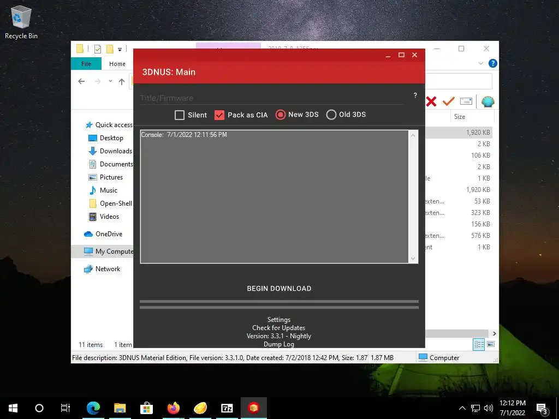Select Pictures in navigation pane

tap(105, 177)
